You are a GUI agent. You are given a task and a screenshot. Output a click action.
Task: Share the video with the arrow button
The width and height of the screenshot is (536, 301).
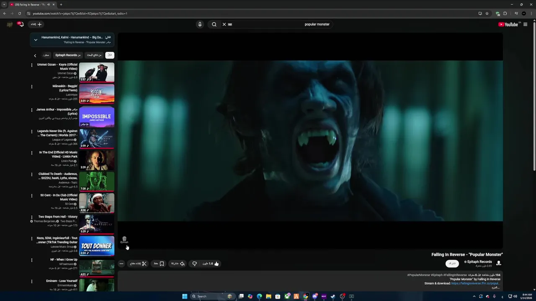click(178, 264)
